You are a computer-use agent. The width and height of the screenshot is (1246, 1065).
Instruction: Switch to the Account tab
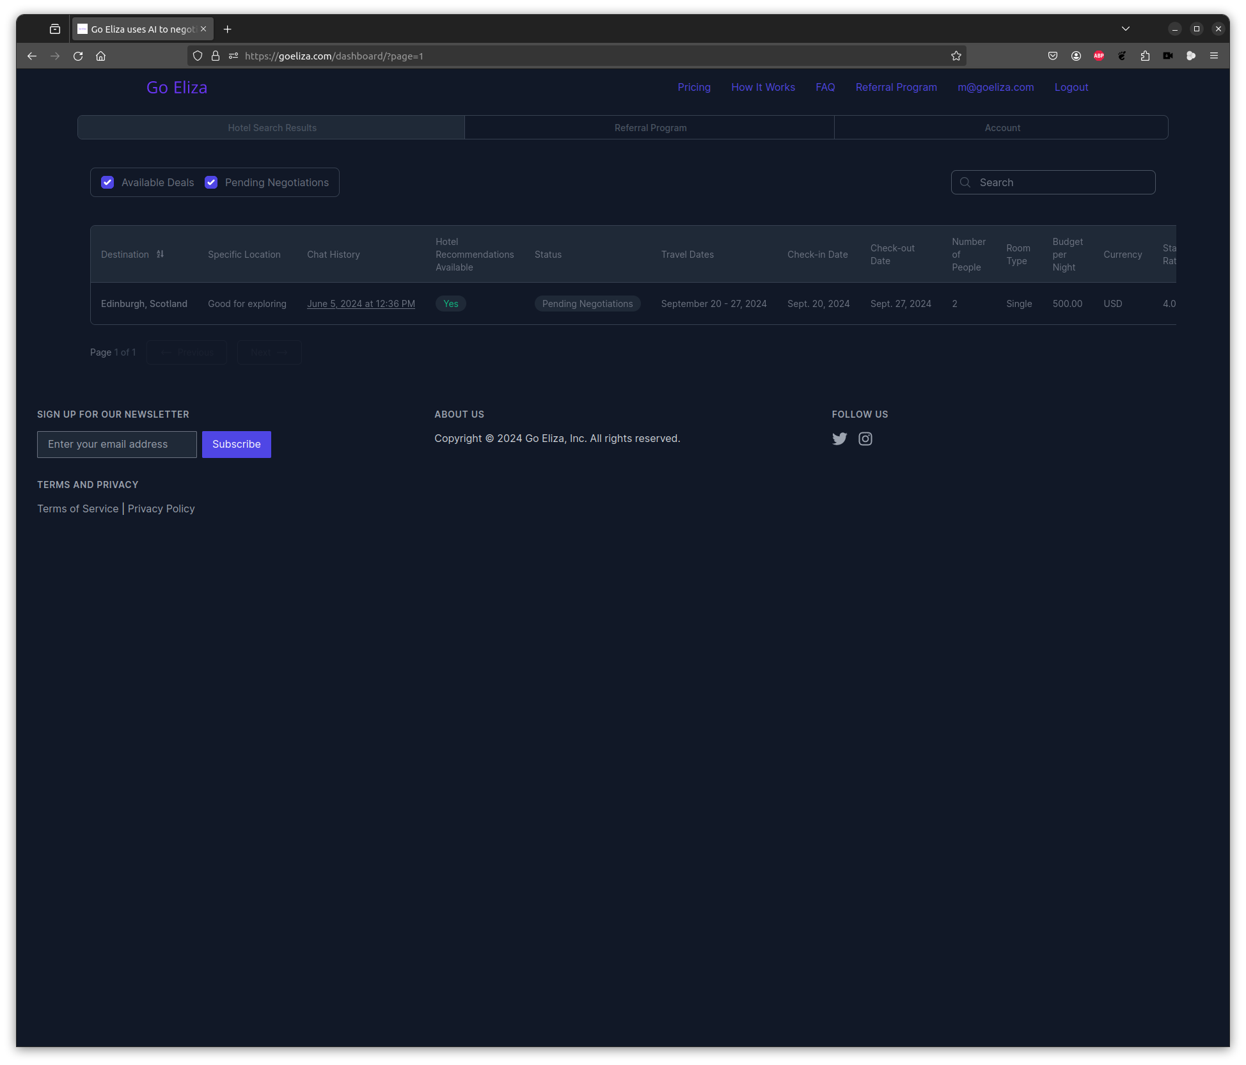pos(1002,128)
